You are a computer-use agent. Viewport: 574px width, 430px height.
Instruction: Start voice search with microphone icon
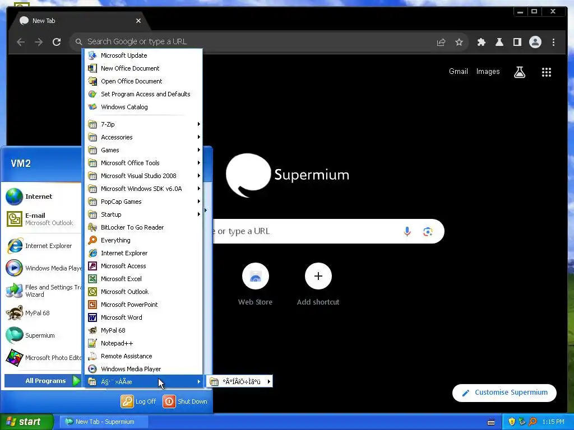tap(407, 231)
